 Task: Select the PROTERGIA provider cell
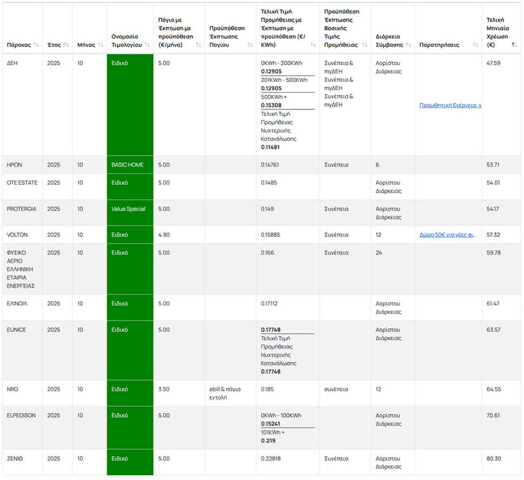22,209
